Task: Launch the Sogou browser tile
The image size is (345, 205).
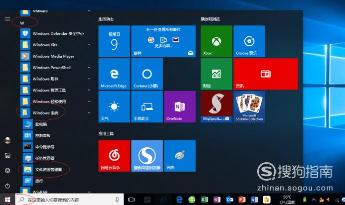Action: (x=147, y=156)
